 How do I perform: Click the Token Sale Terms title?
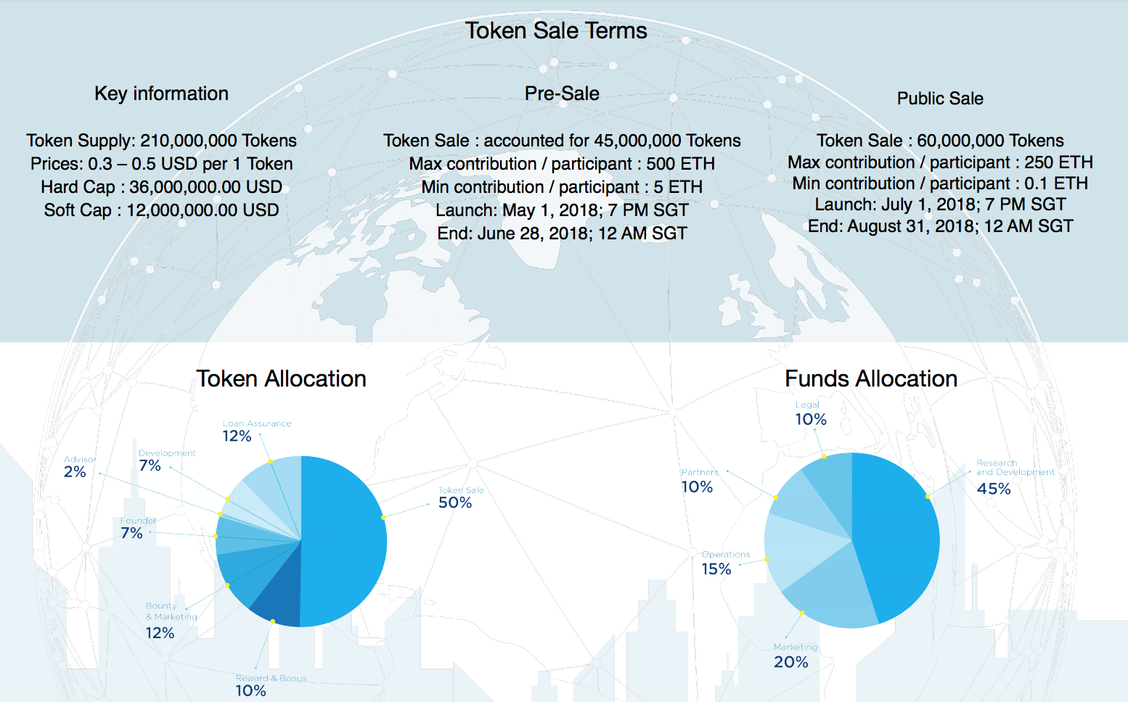556,30
